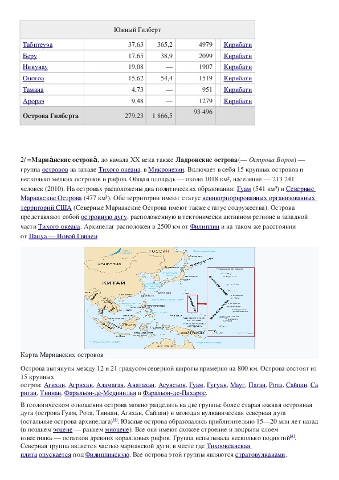Image resolution: width=339 pixels, height=480 pixels.
Task: Click the Никунау island link
Action: tap(35, 67)
